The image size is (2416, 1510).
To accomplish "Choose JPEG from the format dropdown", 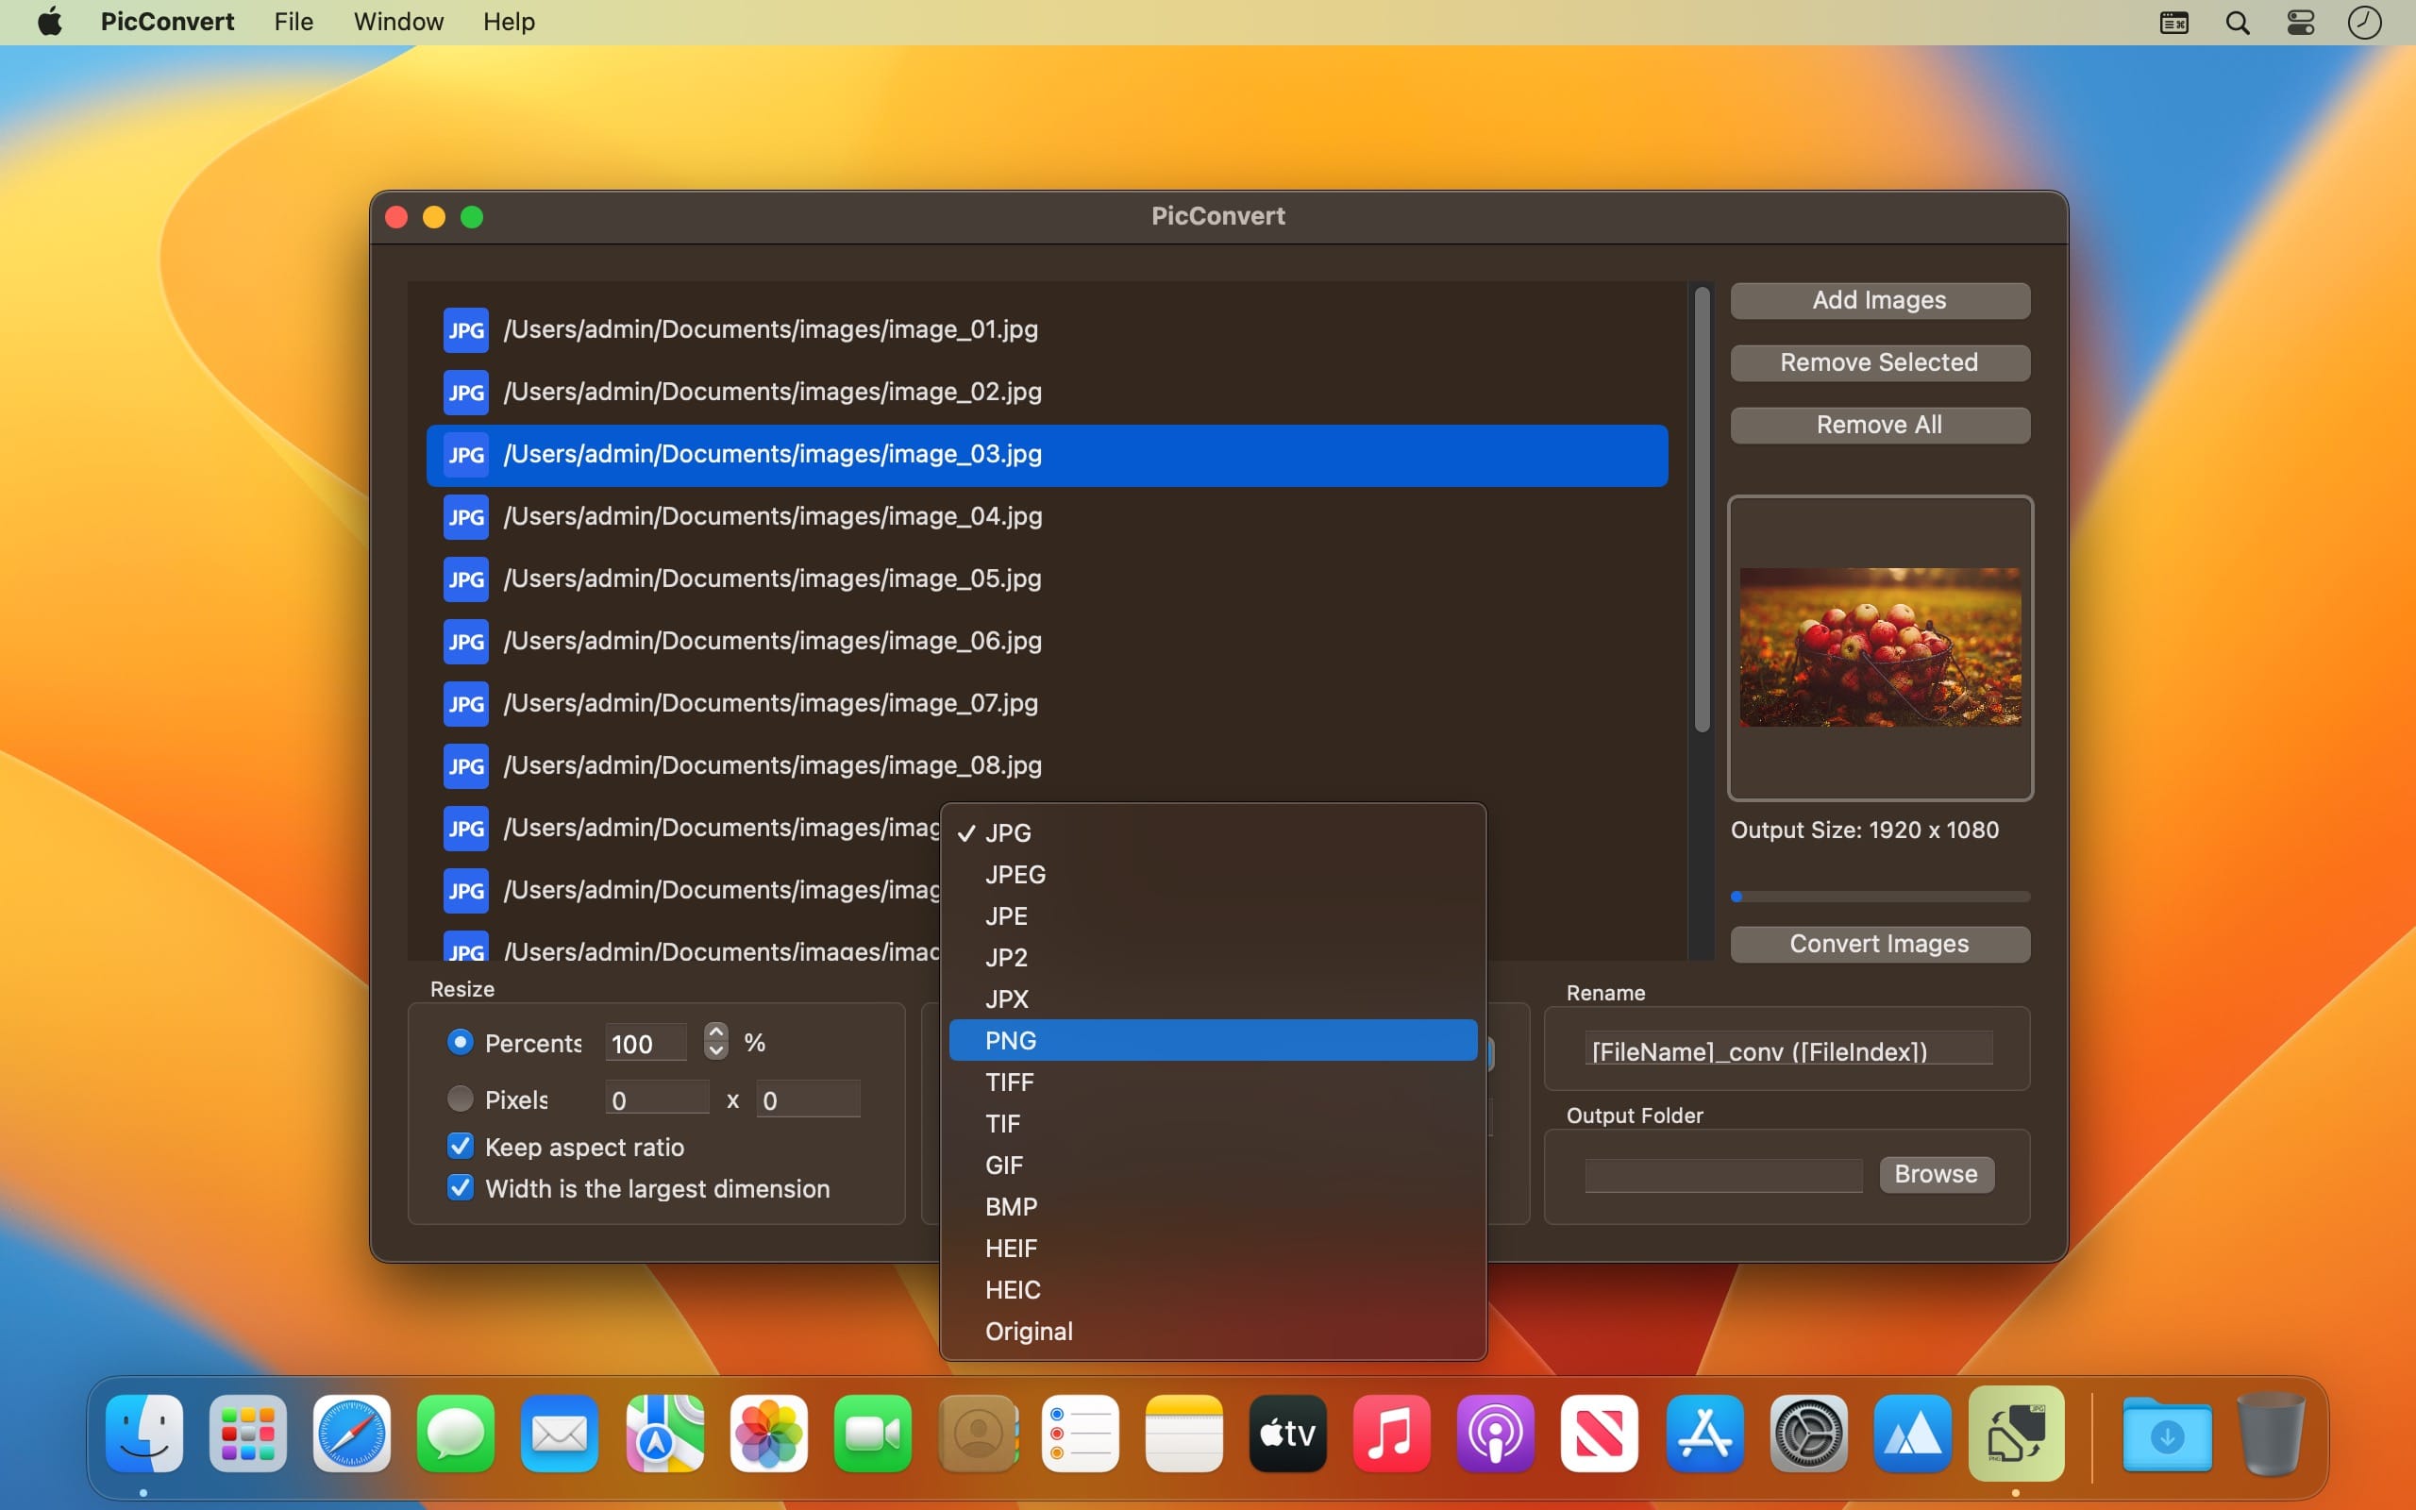I will (1213, 874).
